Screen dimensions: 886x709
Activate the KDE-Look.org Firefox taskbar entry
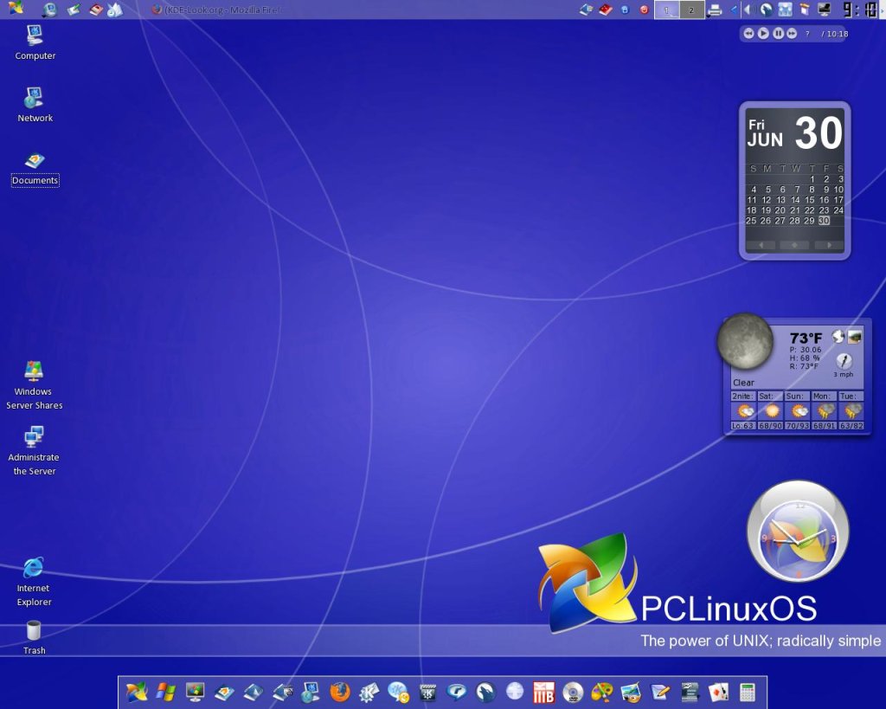coord(217,10)
